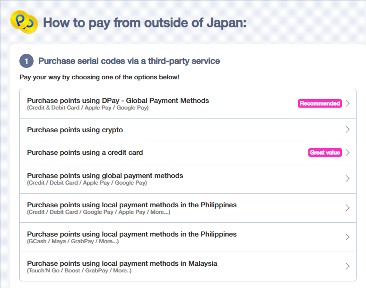Click the pink Great value badge
This screenshot has width=366, height=288.
click(325, 152)
